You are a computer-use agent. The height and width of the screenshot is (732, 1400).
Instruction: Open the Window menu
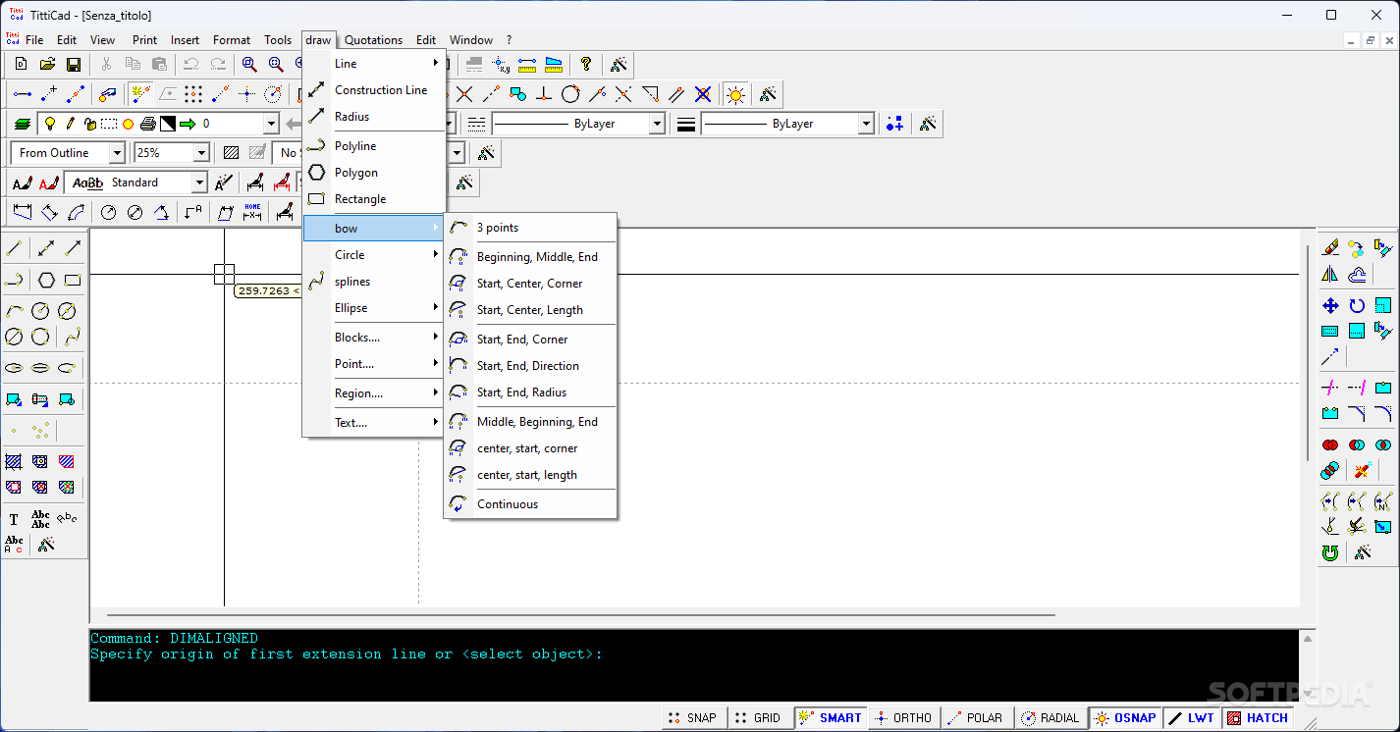pyautogui.click(x=471, y=40)
